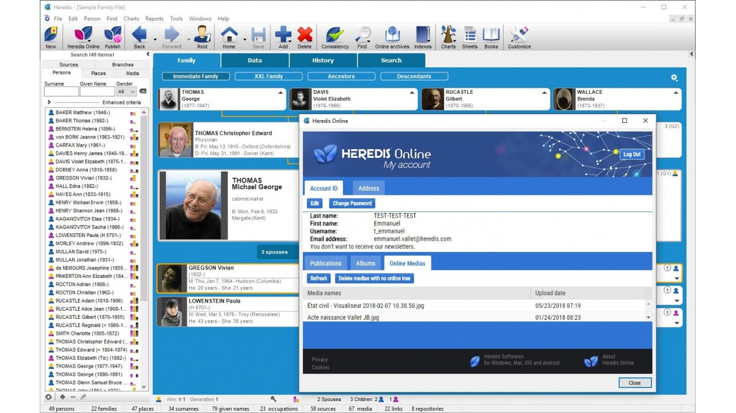Click the Add plus icon
The height and width of the screenshot is (413, 736).
[x=283, y=37]
